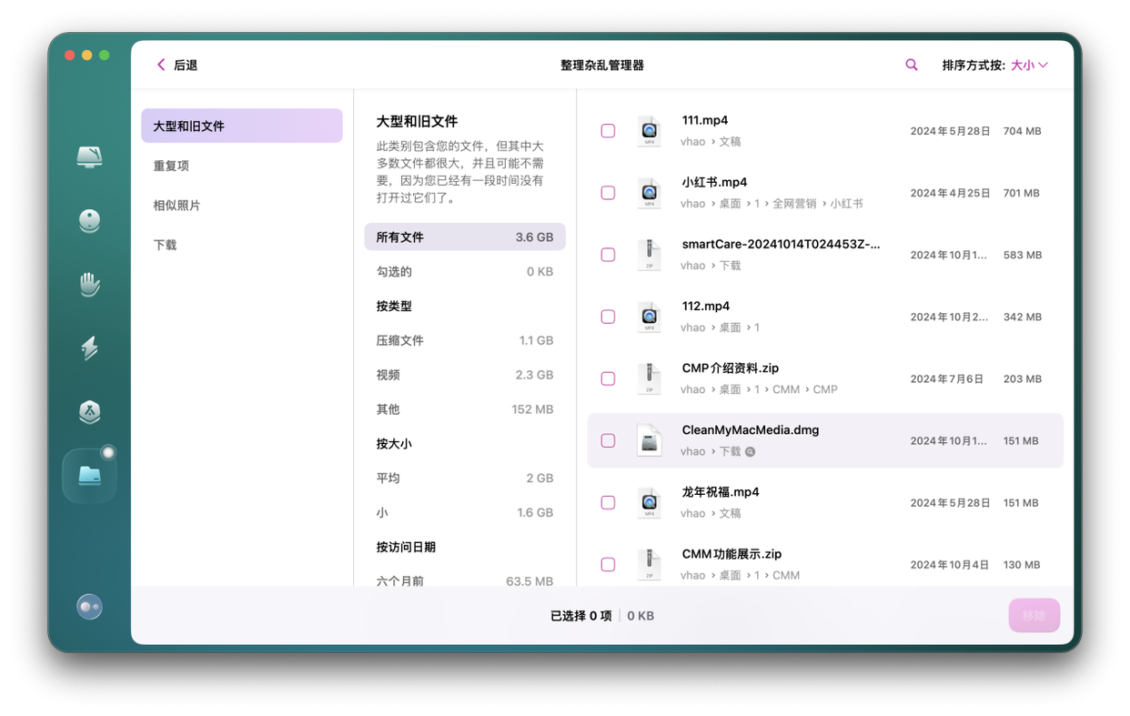Open the Cleanup sphere sidebar icon

pos(89,220)
